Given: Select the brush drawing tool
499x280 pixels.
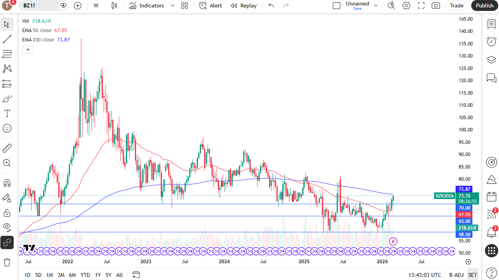Looking at the screenshot, I should tap(7, 99).
